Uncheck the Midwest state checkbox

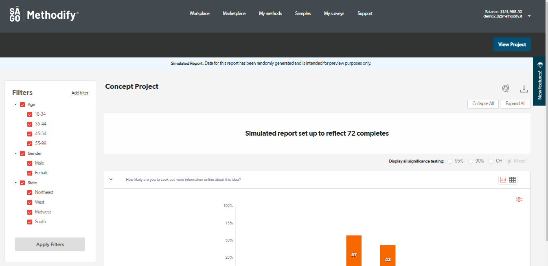[x=30, y=212]
